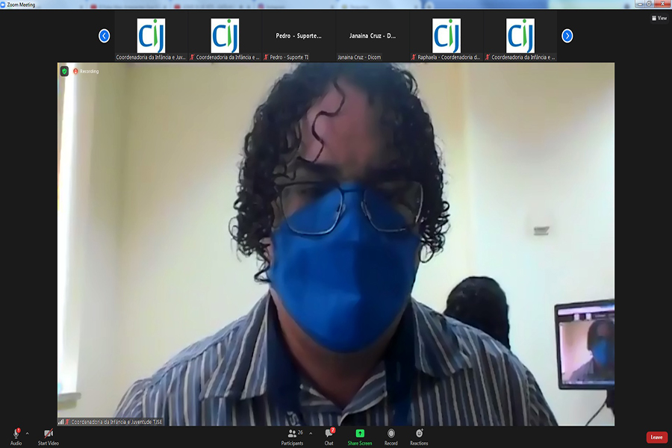
Task: Expand the arrow beside Participants
Action: coord(311,433)
